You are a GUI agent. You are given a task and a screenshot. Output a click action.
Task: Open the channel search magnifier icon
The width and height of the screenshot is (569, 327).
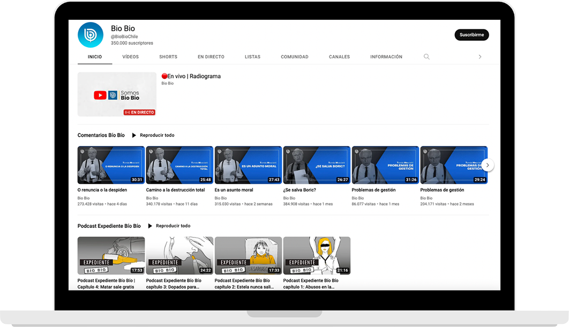426,57
